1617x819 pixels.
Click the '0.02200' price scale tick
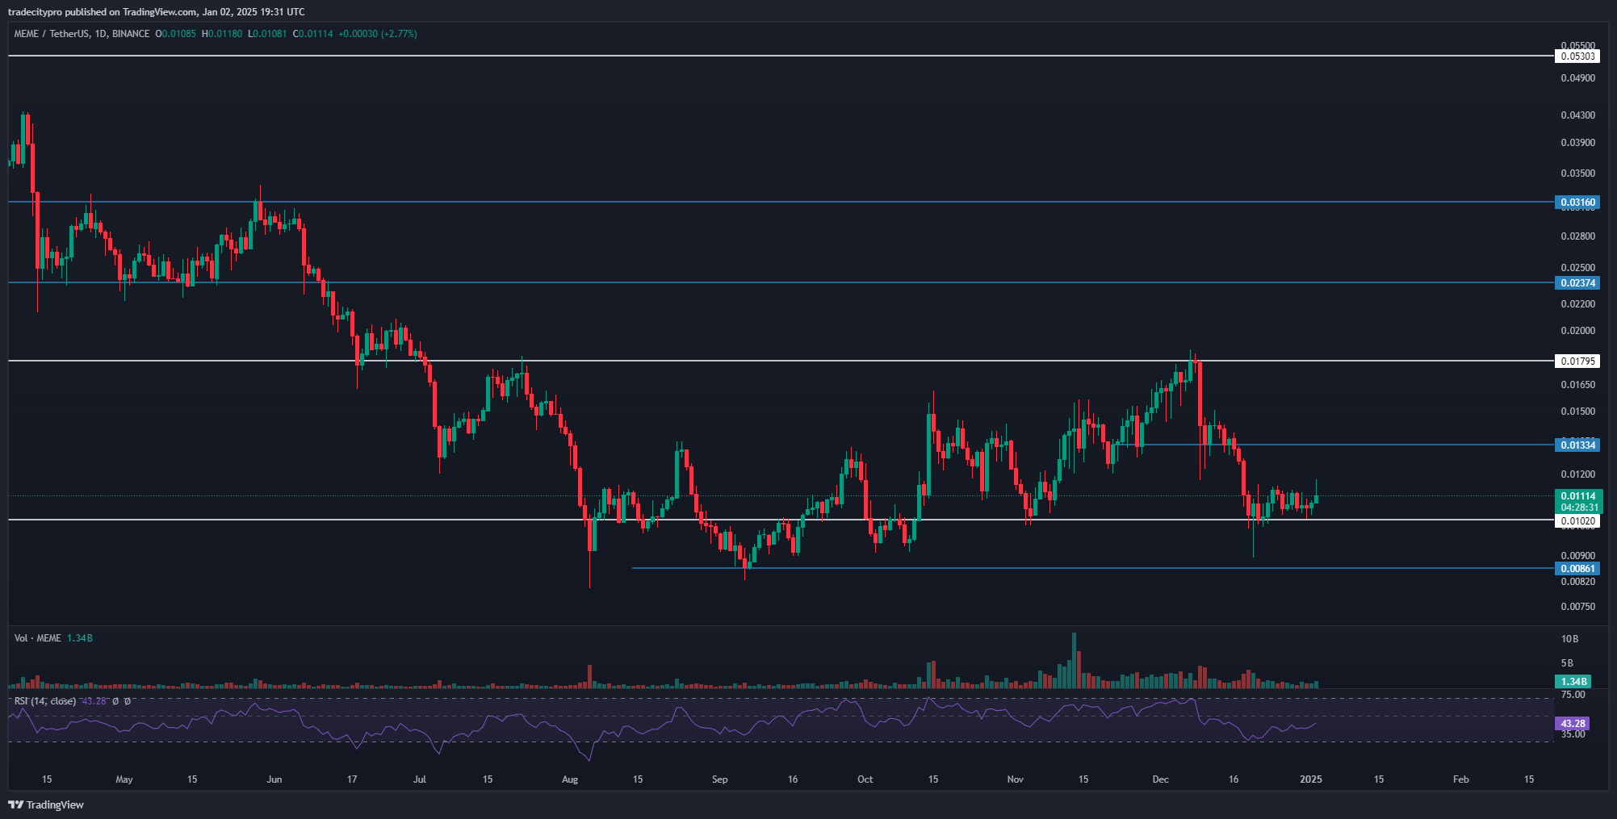tap(1577, 304)
